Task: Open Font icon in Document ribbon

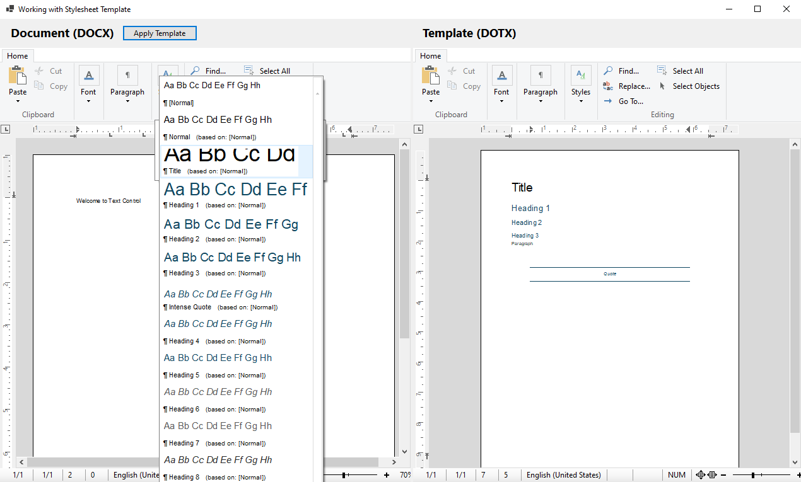Action: coord(89,76)
